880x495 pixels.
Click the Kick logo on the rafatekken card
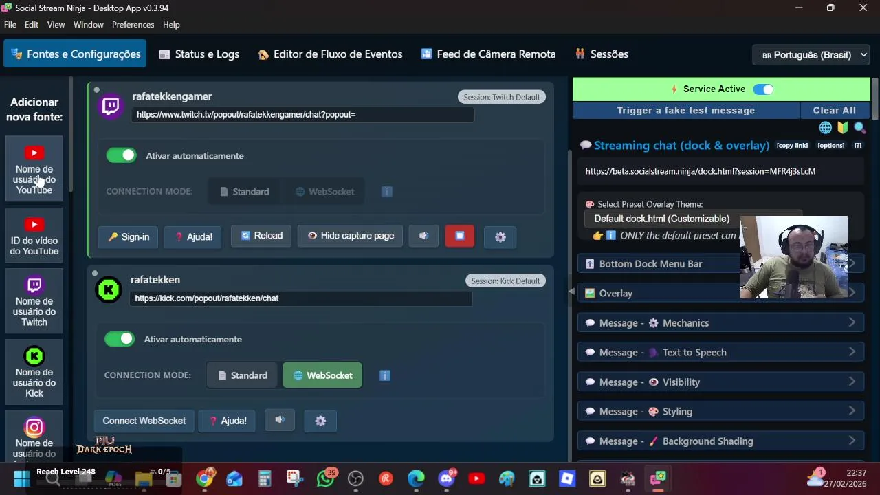(x=108, y=289)
